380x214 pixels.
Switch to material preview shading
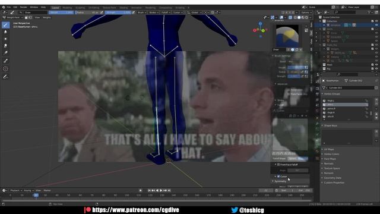coord(303,17)
